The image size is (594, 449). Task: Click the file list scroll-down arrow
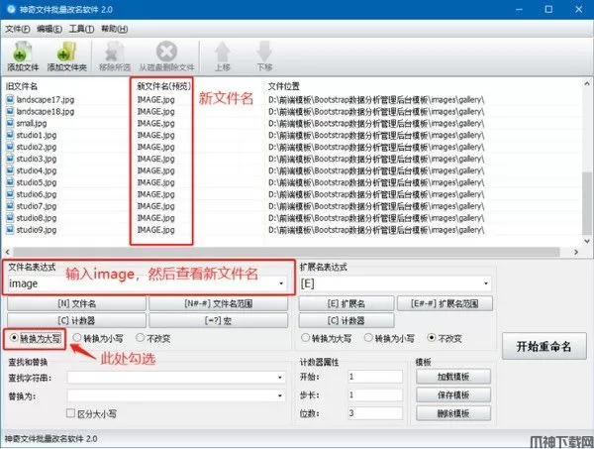[x=587, y=241]
